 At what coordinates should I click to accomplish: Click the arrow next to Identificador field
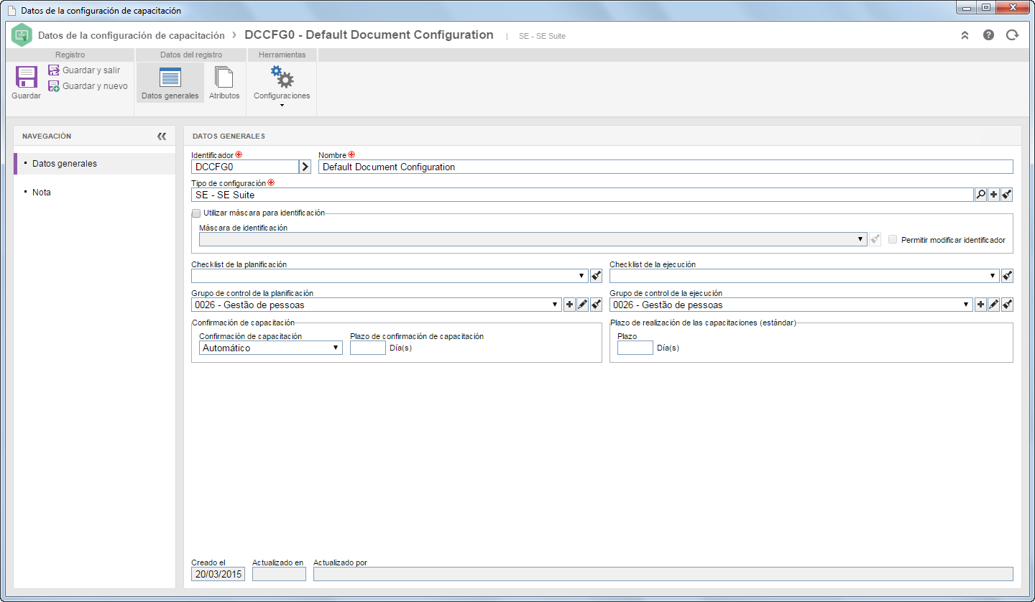305,167
